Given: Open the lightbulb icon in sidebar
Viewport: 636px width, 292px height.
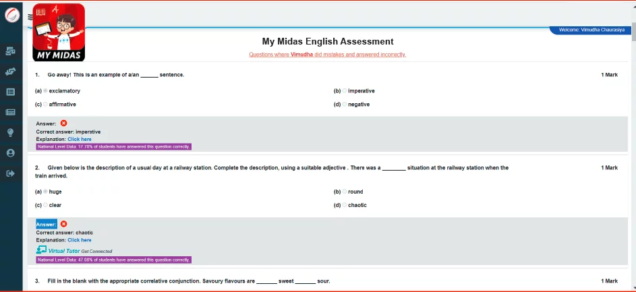Looking at the screenshot, I should point(10,133).
